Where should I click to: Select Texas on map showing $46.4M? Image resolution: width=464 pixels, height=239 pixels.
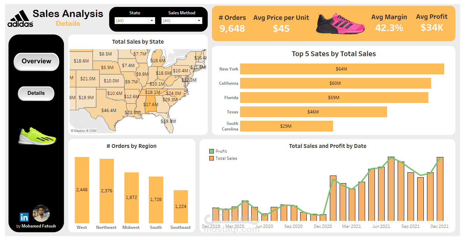tap(109, 110)
